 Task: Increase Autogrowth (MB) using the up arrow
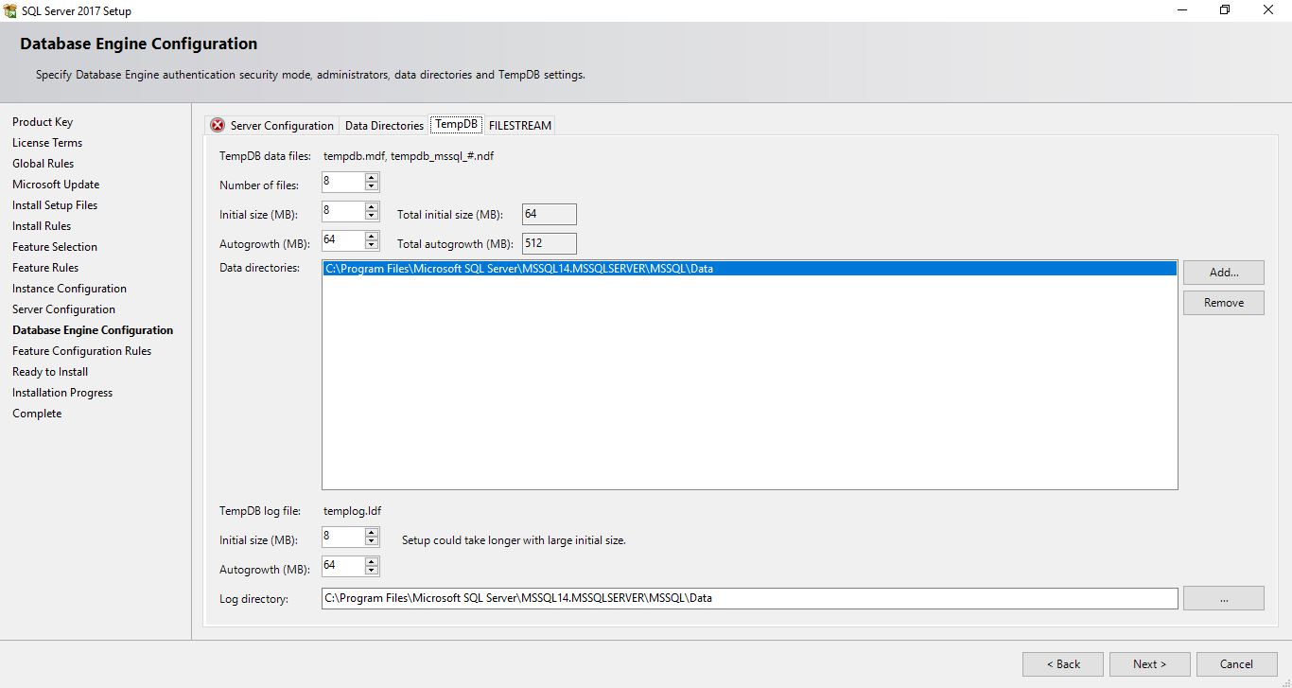[x=372, y=236]
